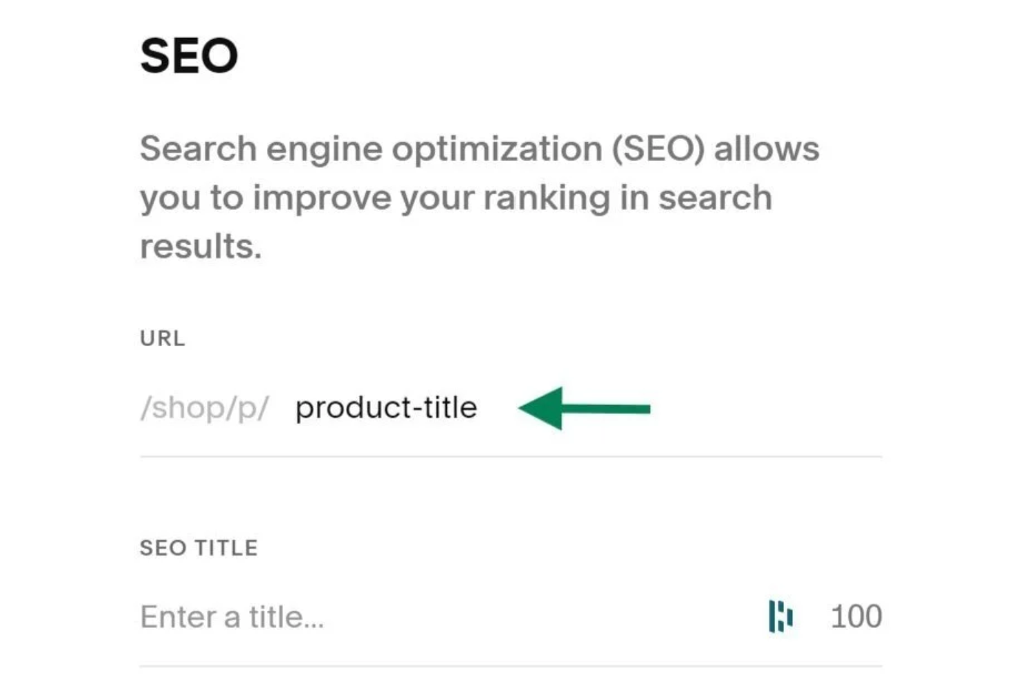
Task: Select the /shop/p/ URL prefix text
Action: point(205,408)
